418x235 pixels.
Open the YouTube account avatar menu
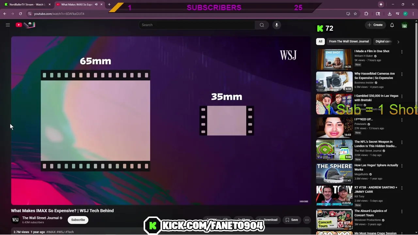(404, 25)
